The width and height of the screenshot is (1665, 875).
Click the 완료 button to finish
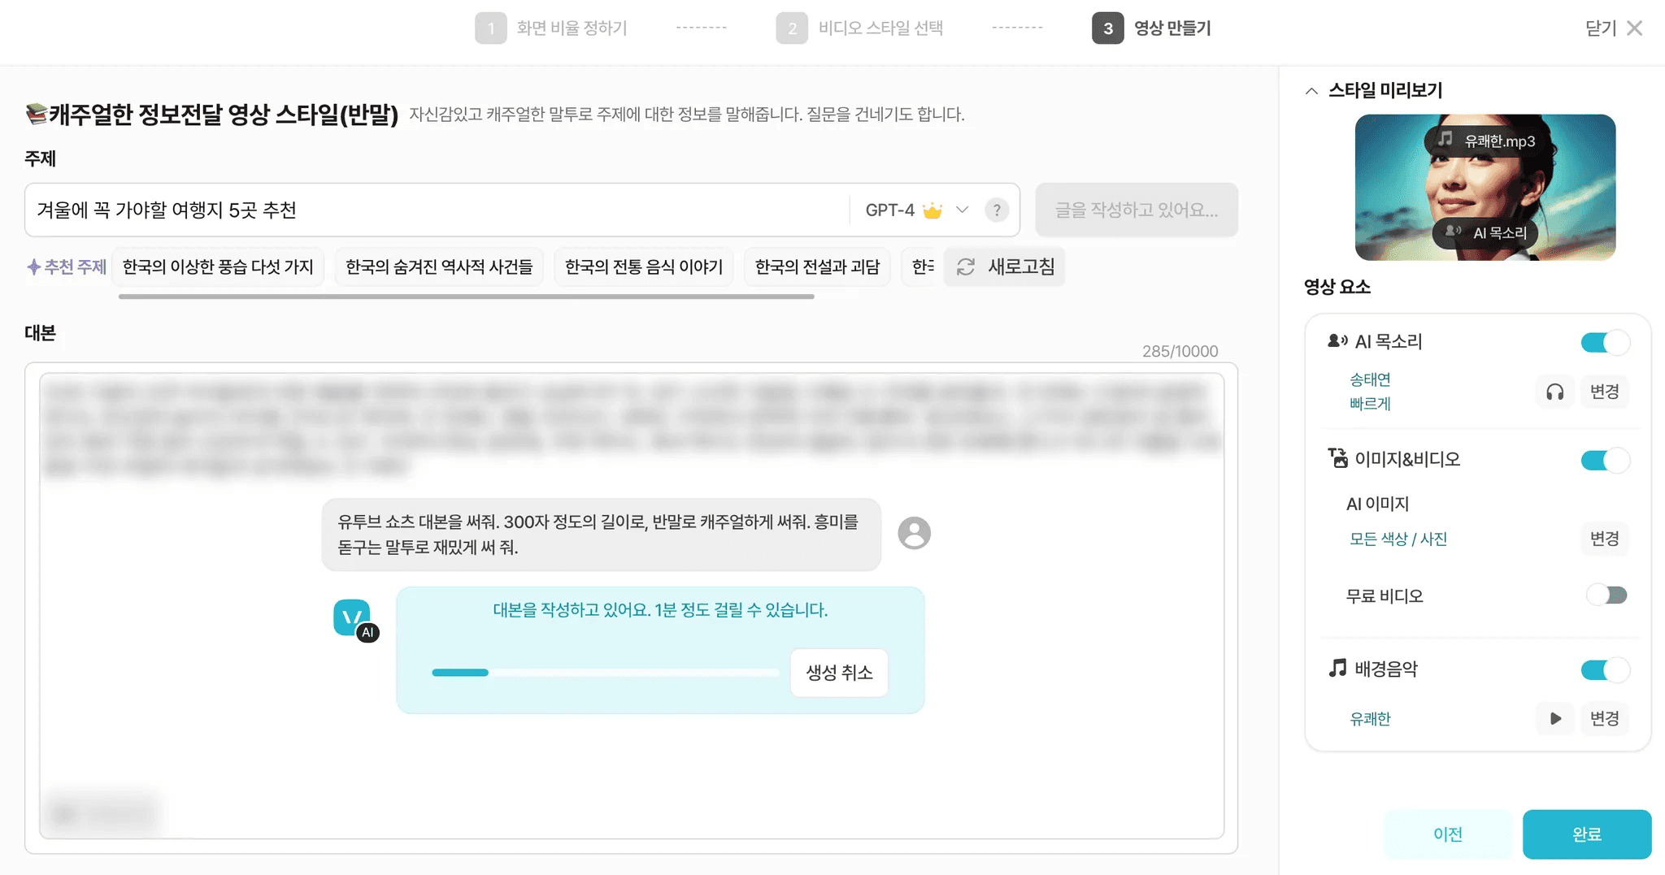coord(1587,834)
